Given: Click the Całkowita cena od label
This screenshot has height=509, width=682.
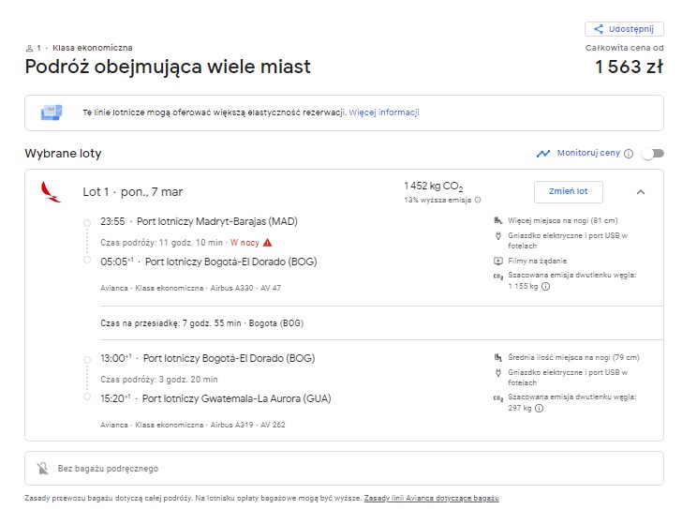Looking at the screenshot, I should [x=624, y=48].
